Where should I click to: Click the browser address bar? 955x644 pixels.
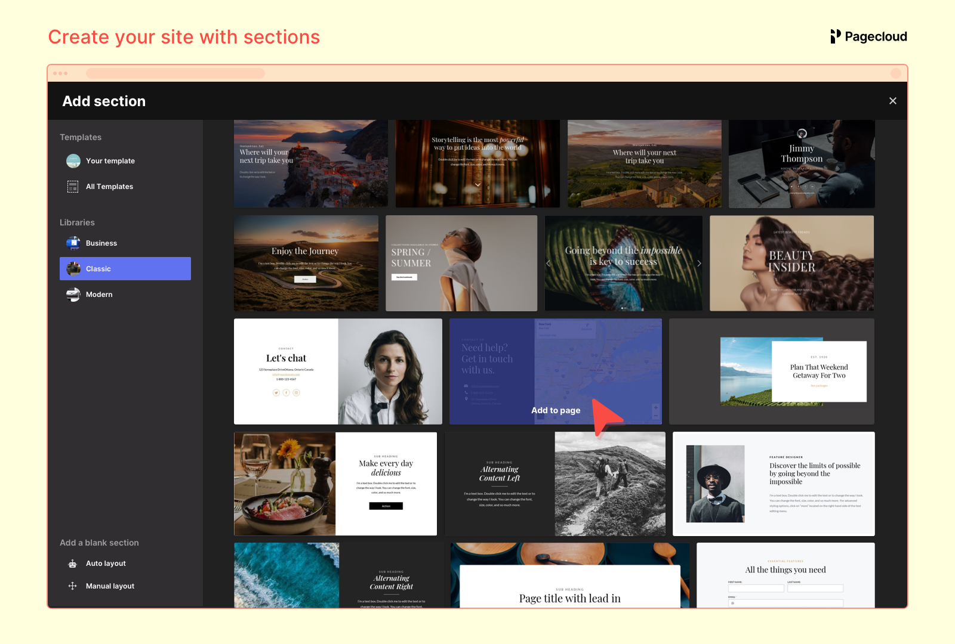(175, 73)
